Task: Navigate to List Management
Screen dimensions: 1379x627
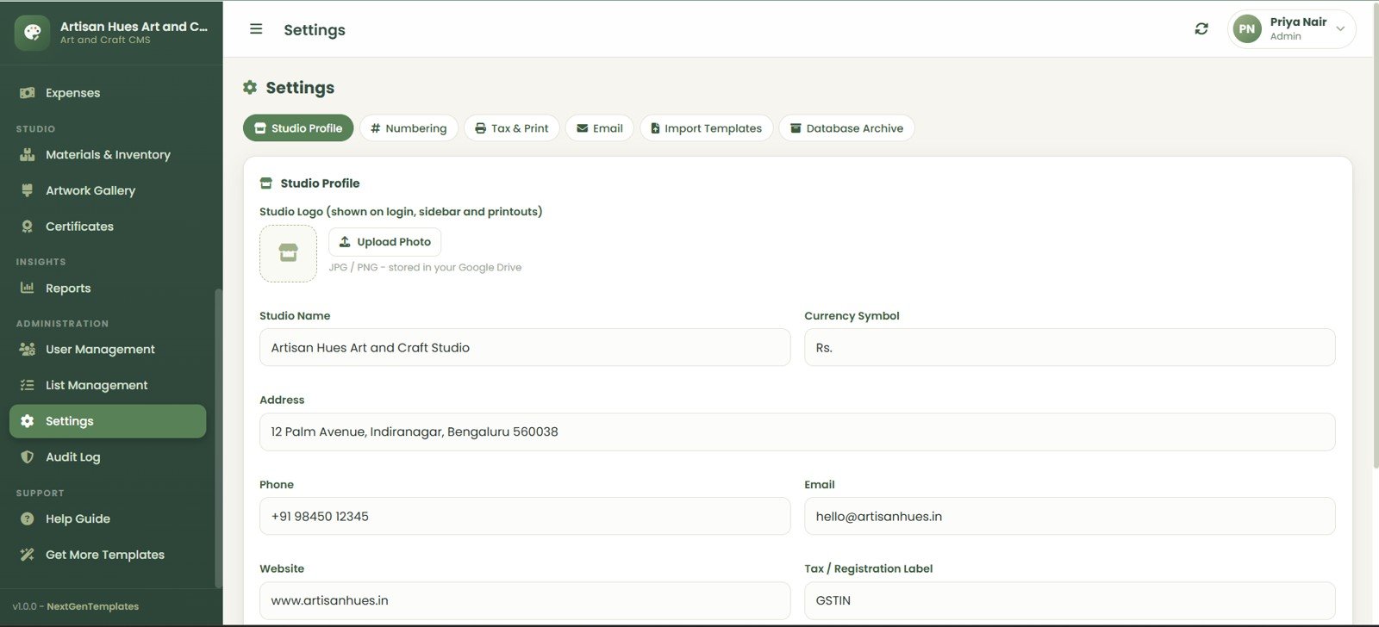Action: point(108,385)
